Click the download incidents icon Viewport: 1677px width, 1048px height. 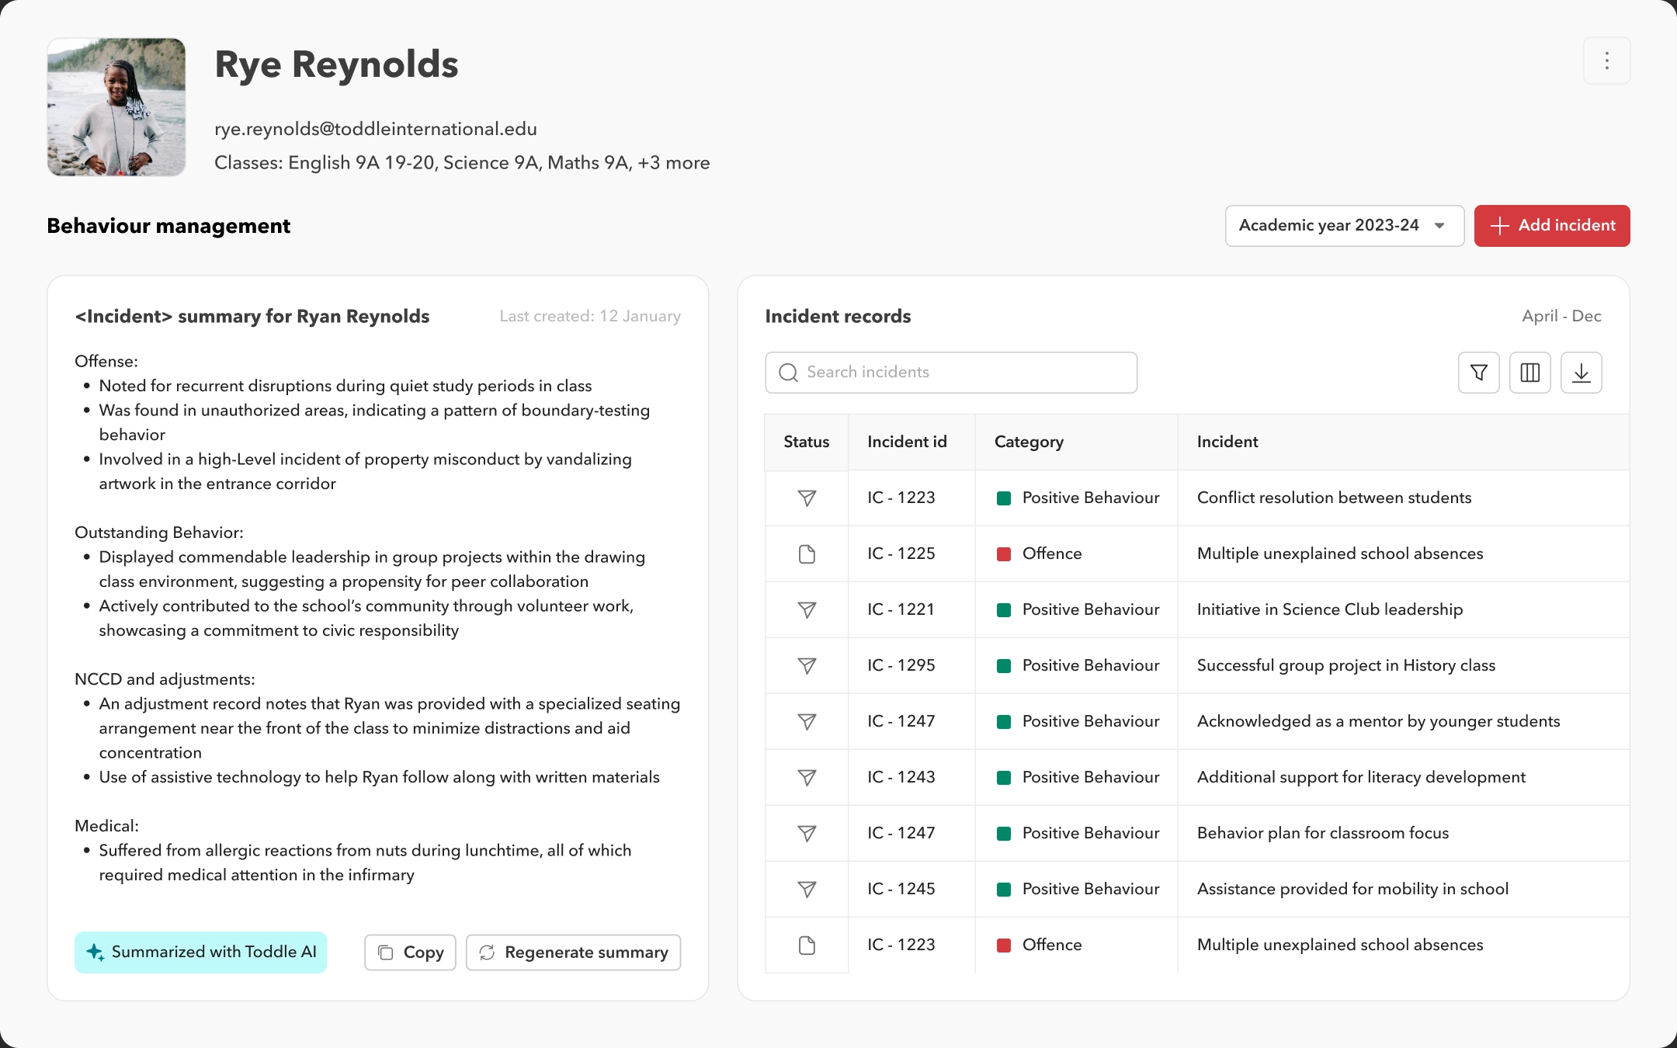(1581, 373)
